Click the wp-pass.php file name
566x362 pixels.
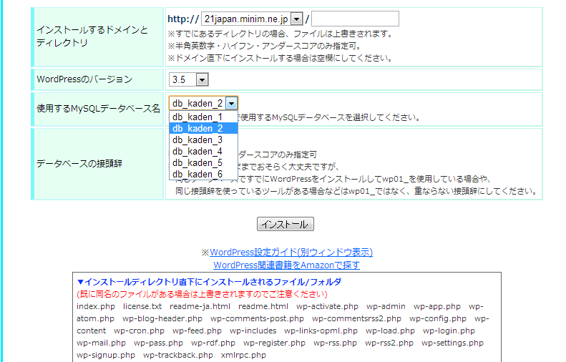[158, 343]
